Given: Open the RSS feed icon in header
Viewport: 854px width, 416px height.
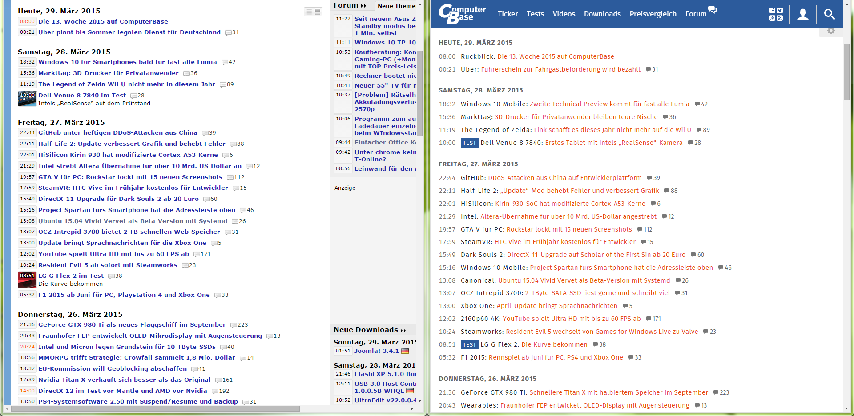Looking at the screenshot, I should [780, 18].
